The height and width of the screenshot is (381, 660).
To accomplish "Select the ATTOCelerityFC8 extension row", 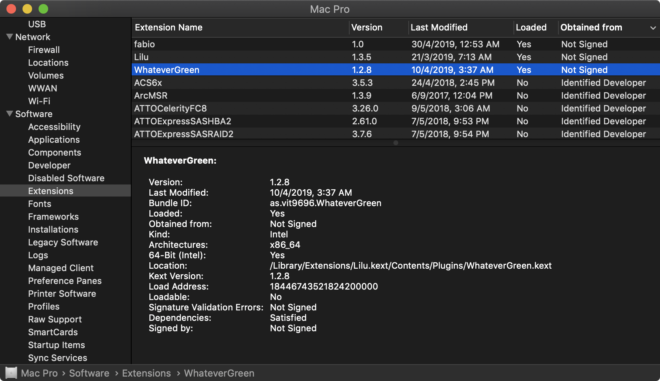I will coord(396,108).
